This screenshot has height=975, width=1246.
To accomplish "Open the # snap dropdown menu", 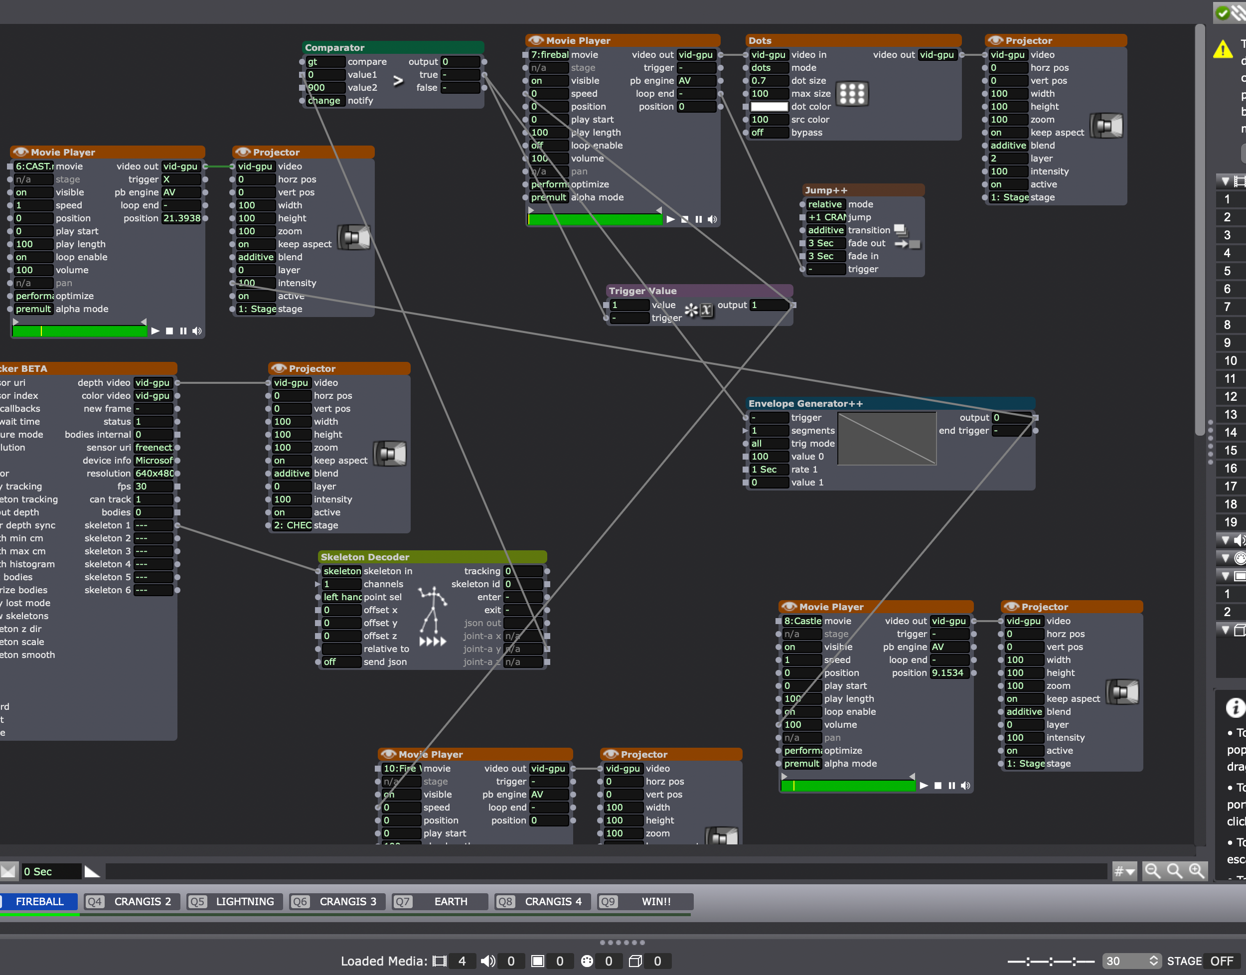I will (1124, 871).
